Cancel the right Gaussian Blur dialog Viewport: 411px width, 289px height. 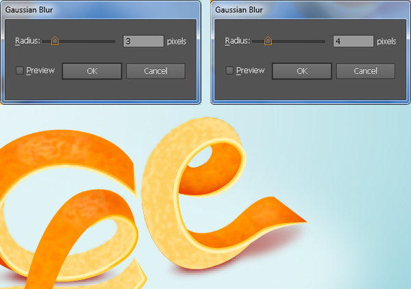point(365,71)
